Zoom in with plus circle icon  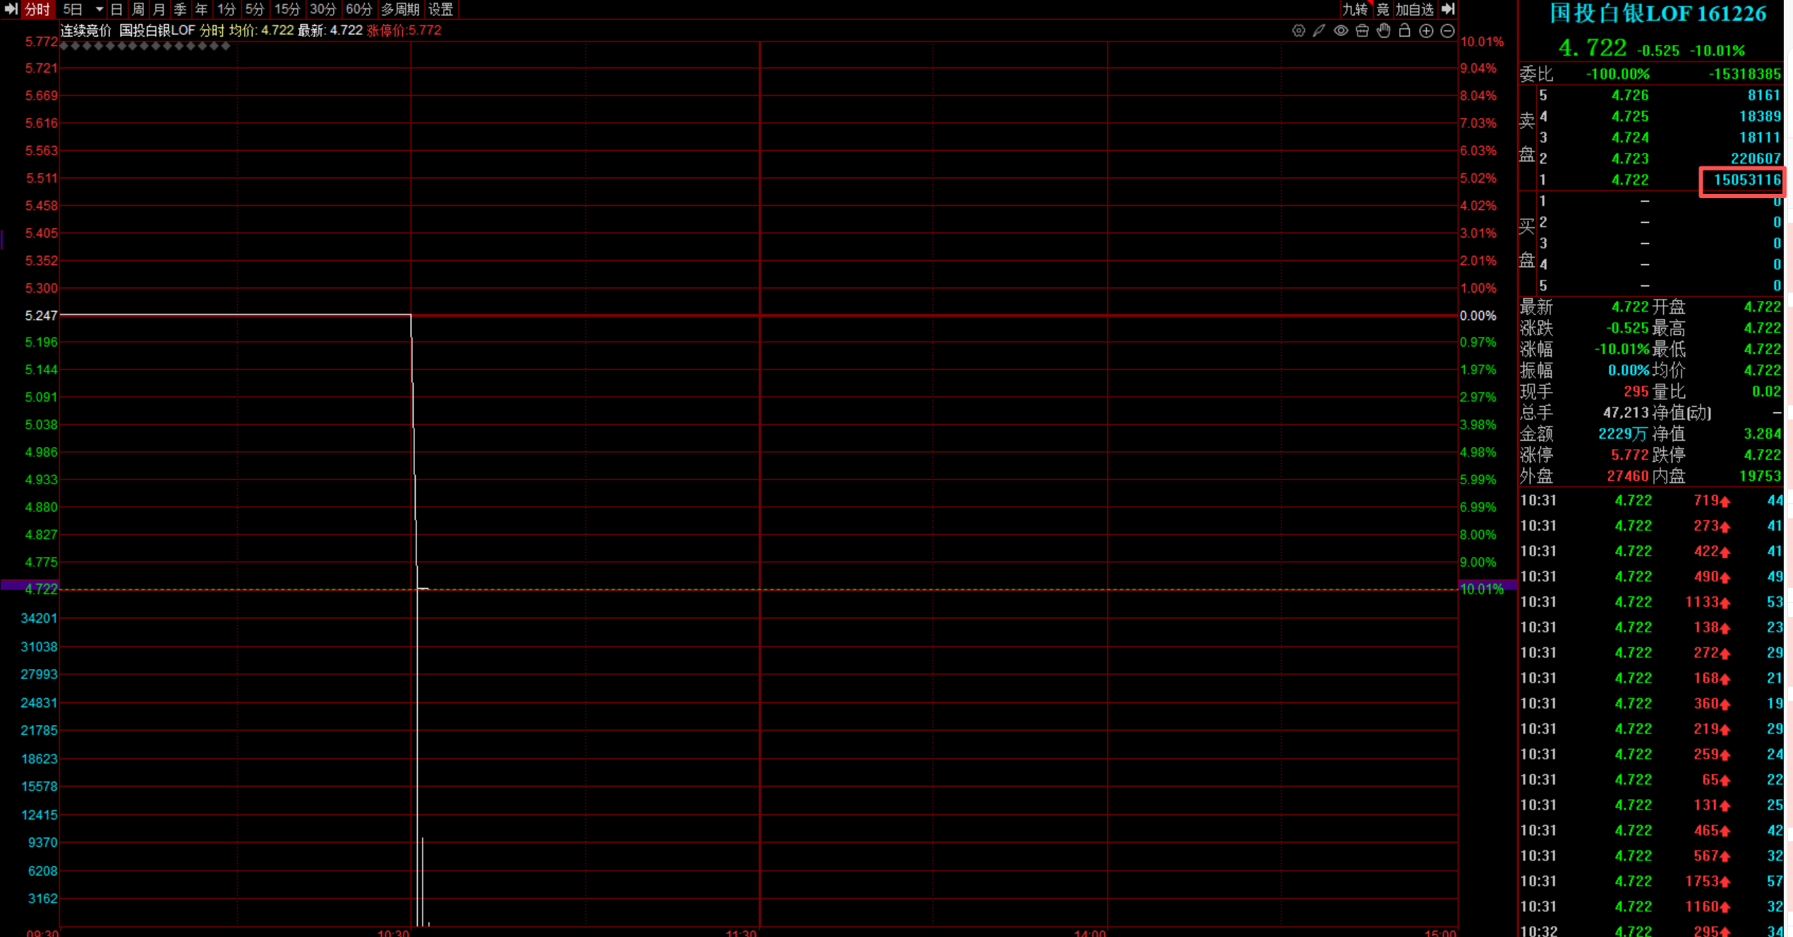1426,31
